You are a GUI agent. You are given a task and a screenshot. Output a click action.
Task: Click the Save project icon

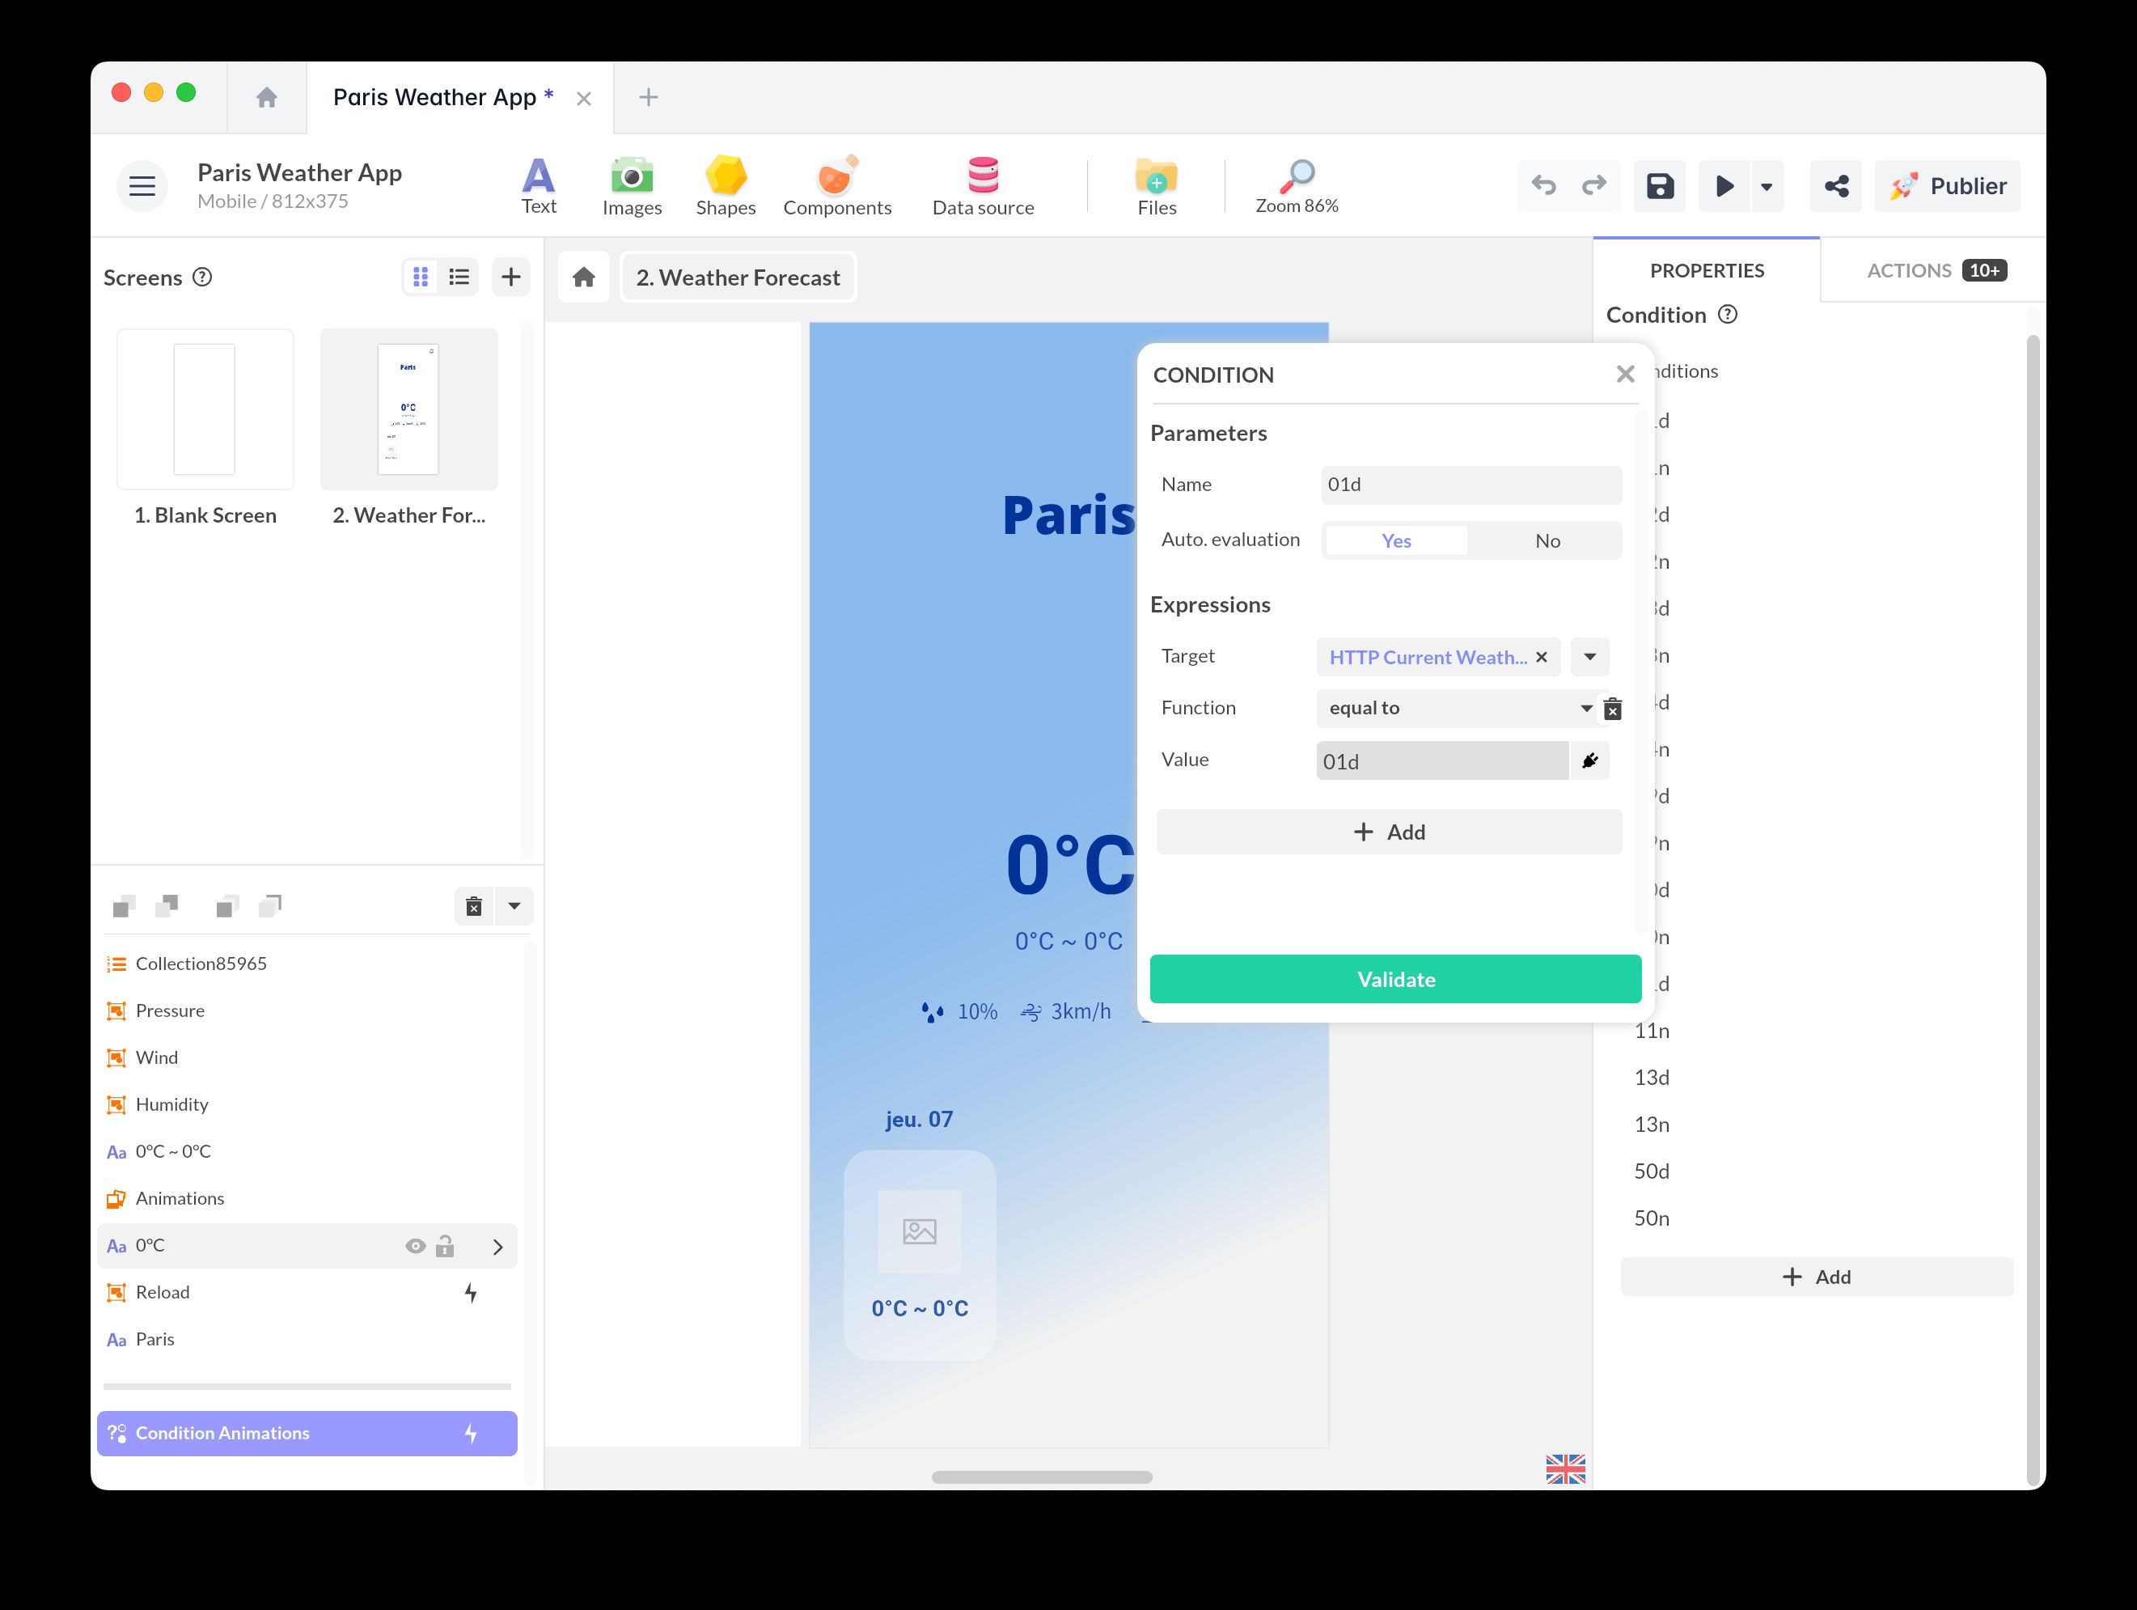pyautogui.click(x=1659, y=185)
